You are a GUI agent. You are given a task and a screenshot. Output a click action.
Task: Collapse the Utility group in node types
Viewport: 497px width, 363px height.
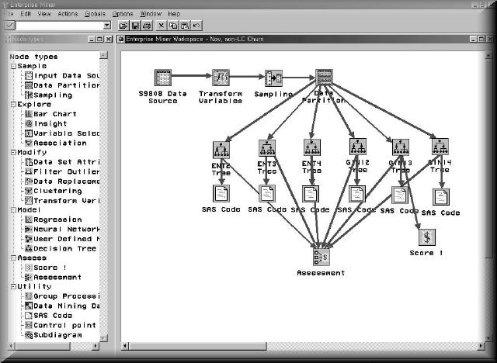click(13, 286)
